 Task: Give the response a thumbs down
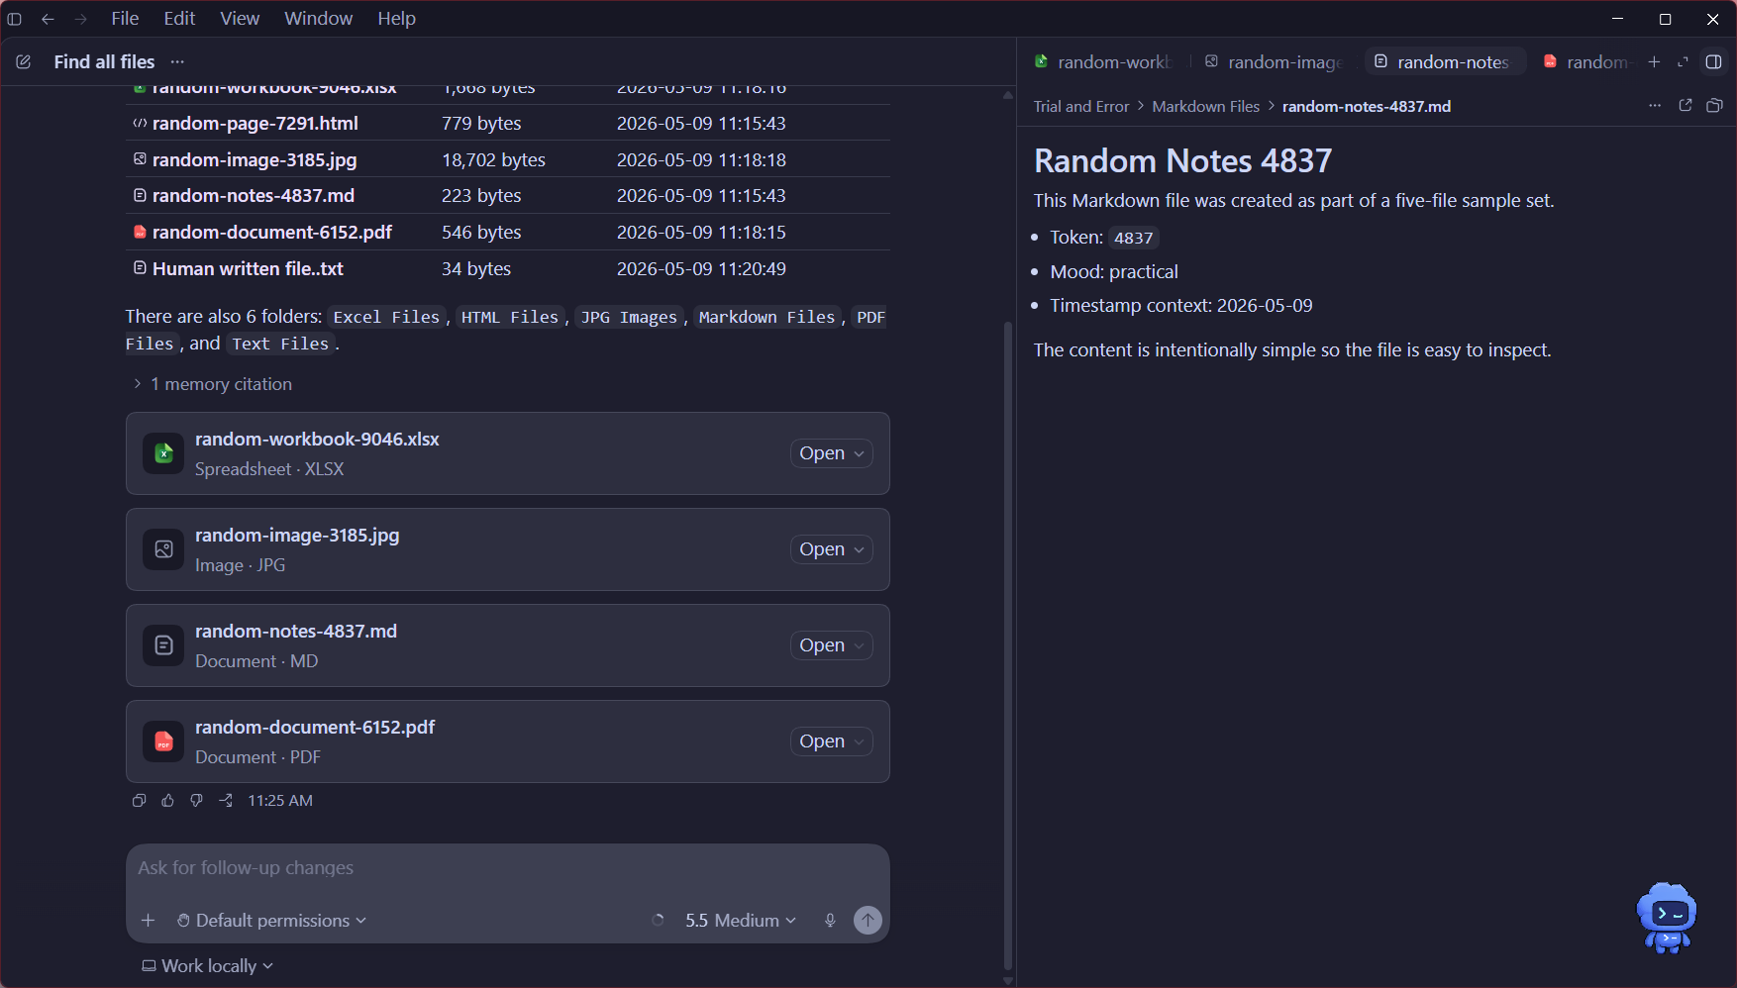(x=197, y=800)
